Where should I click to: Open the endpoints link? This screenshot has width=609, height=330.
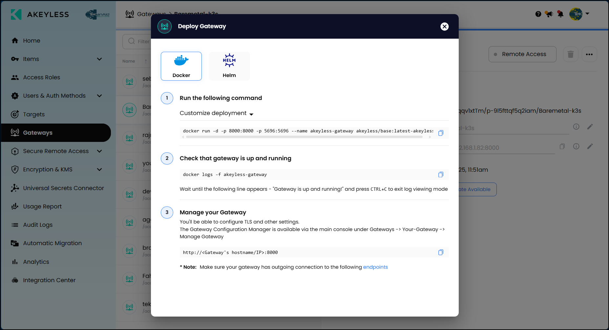pyautogui.click(x=375, y=267)
